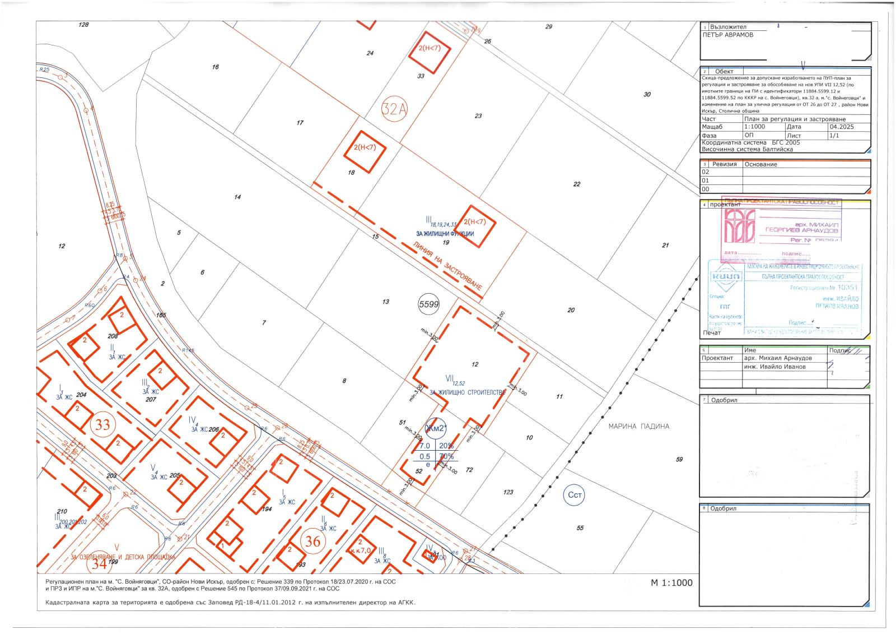This screenshot has height=634, width=896.
Task: Click the Ревизия 02 row
Action: 785,172
